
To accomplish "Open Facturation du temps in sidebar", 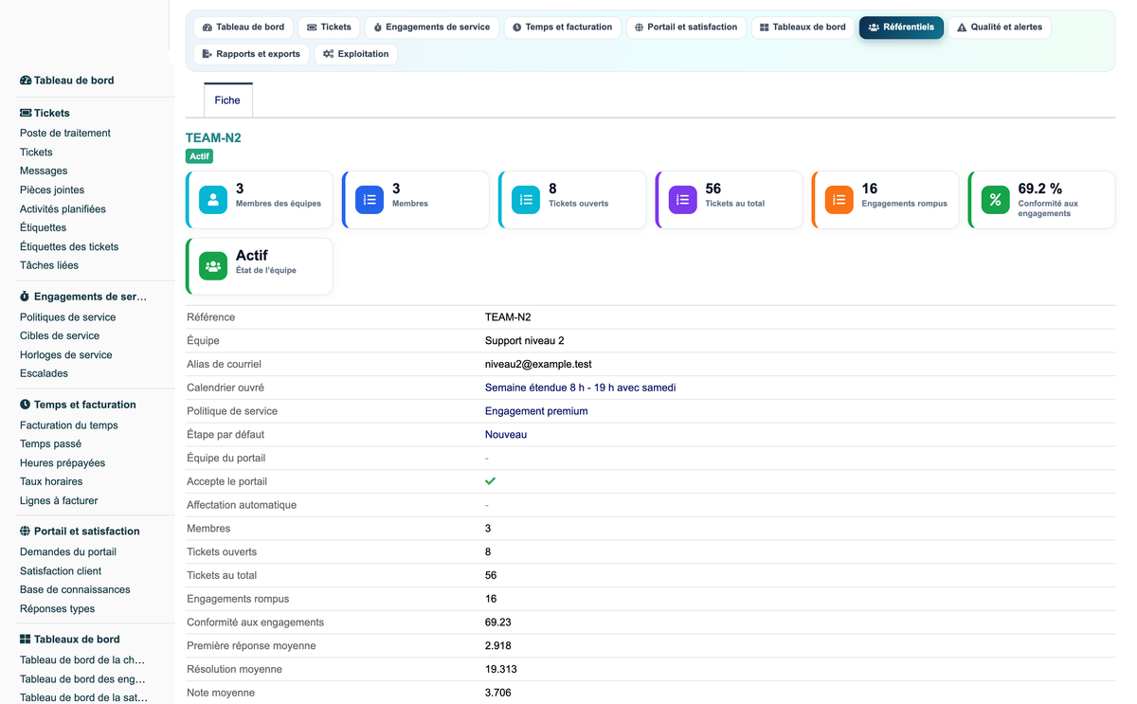I will click(69, 425).
